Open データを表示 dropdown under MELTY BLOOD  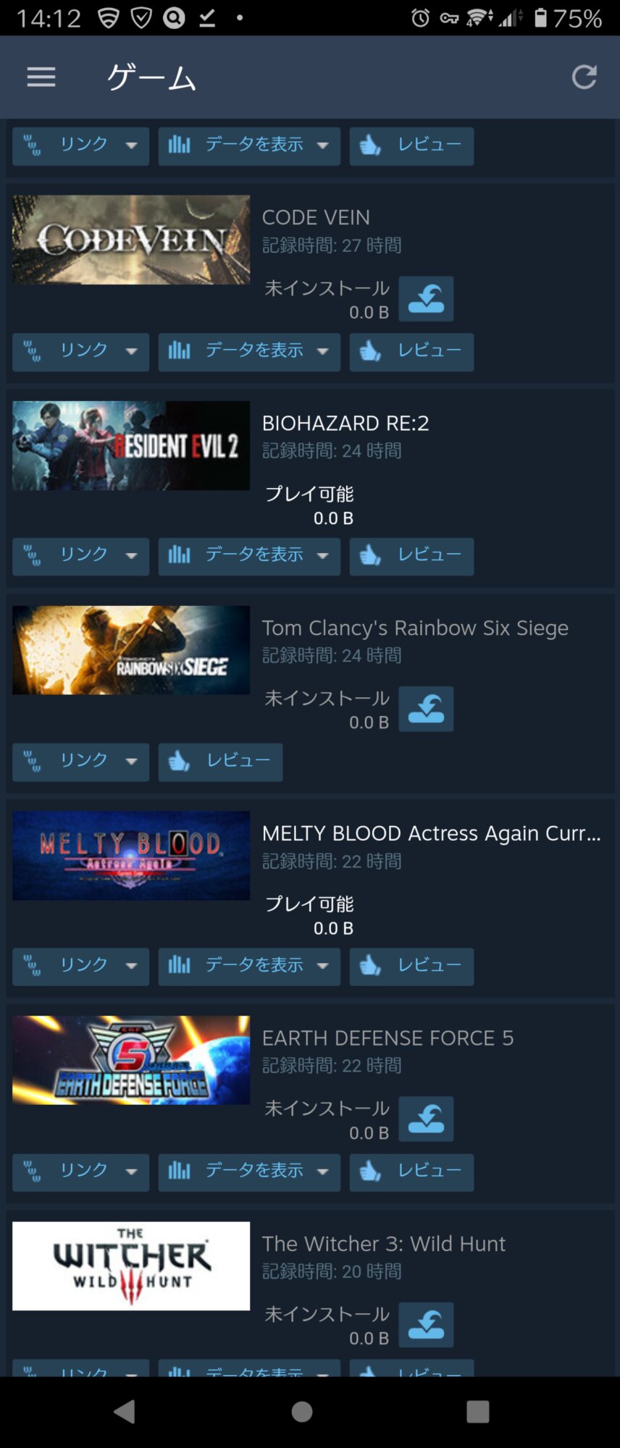tap(249, 967)
